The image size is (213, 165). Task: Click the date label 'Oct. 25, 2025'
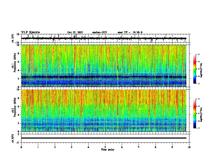pos(75,32)
